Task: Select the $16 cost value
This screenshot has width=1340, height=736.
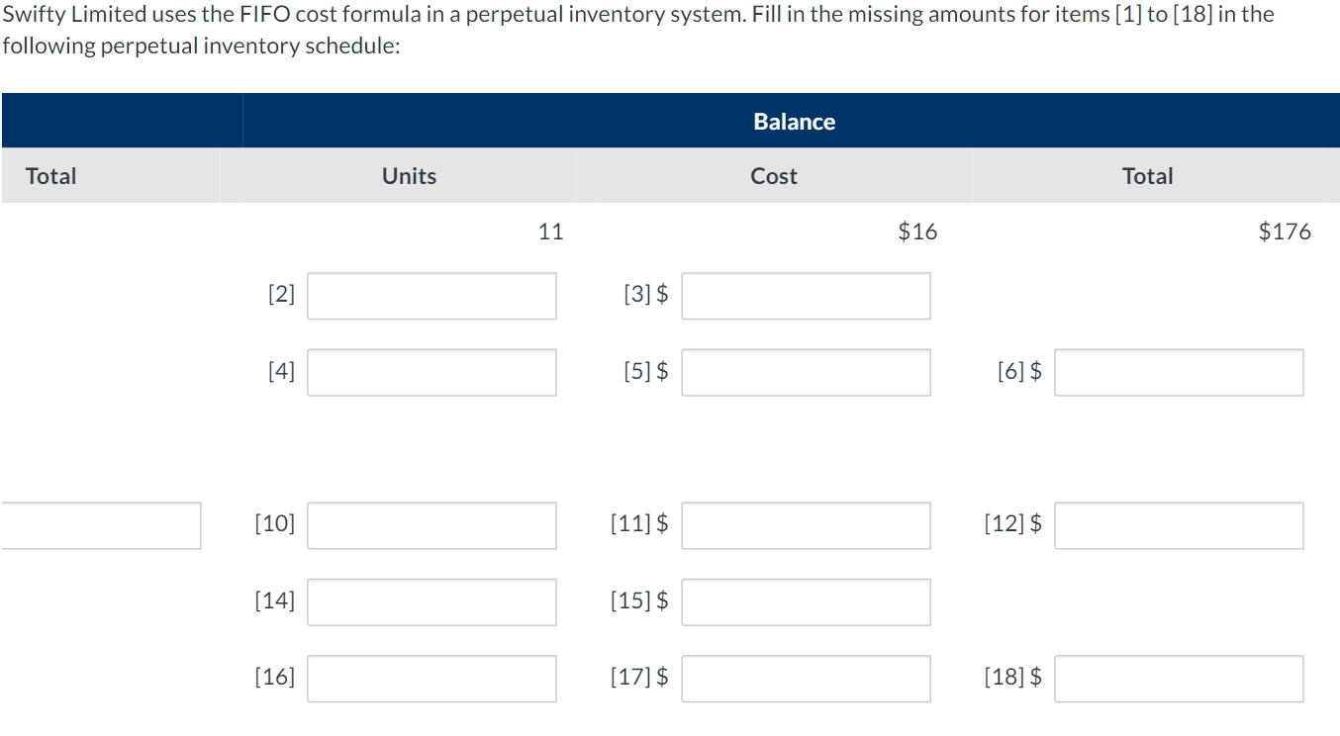Action: click(x=917, y=231)
